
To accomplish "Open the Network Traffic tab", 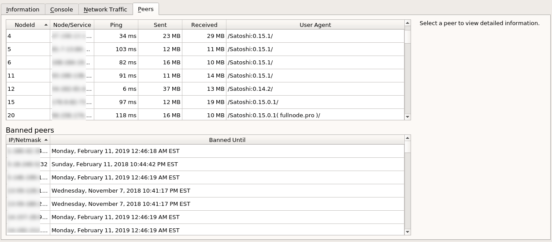I will 105,9.
